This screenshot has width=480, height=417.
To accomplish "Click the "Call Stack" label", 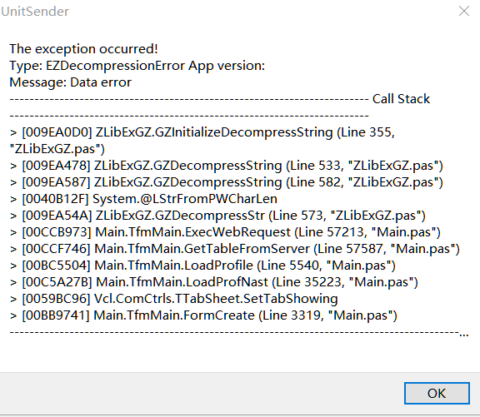I will coord(401,99).
